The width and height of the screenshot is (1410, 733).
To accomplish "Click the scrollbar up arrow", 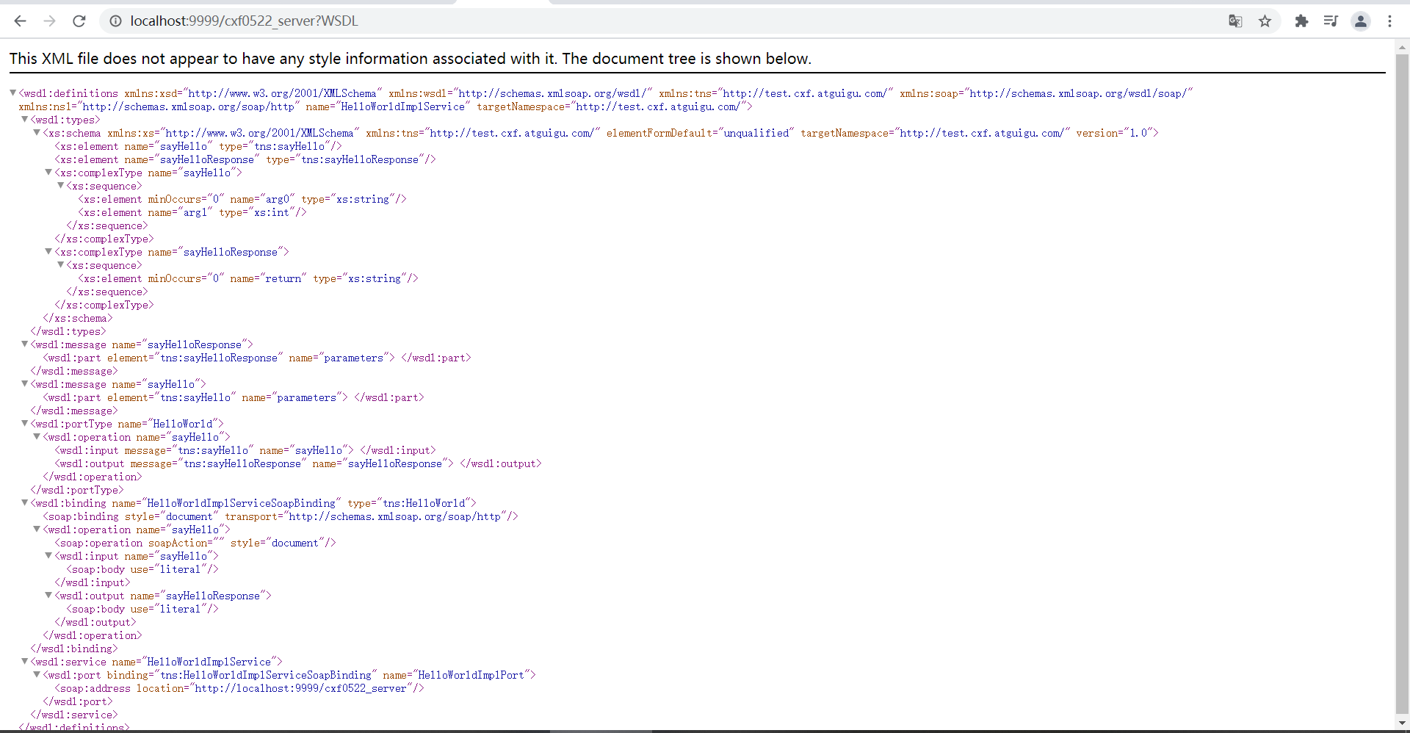I will click(1403, 47).
